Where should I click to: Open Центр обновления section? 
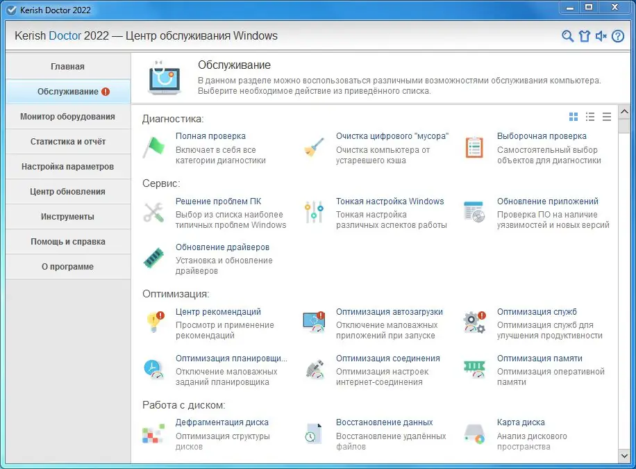[x=68, y=191]
